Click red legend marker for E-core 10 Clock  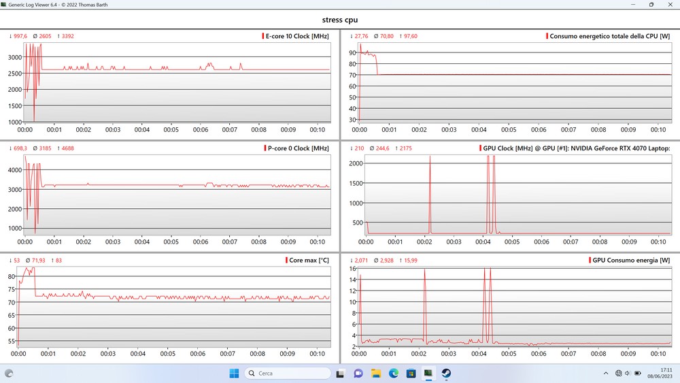(x=263, y=36)
